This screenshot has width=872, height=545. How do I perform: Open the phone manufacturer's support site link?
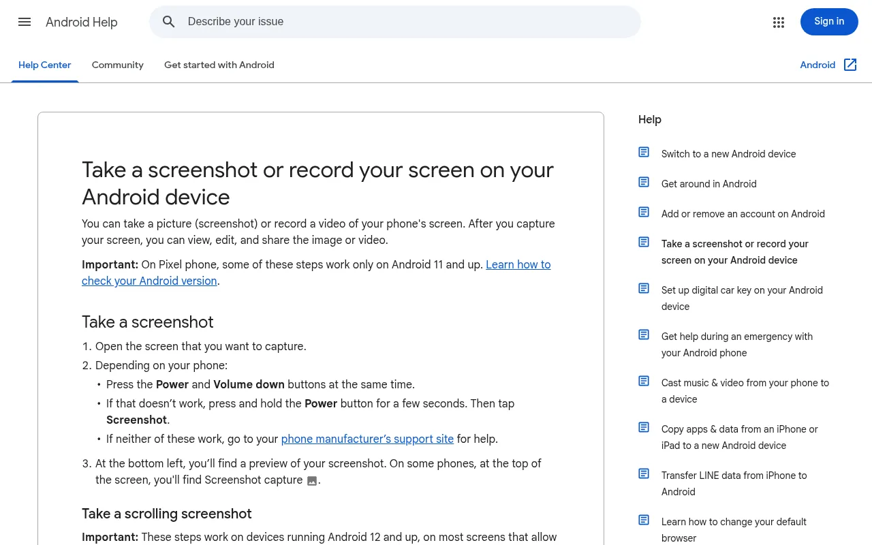(367, 439)
